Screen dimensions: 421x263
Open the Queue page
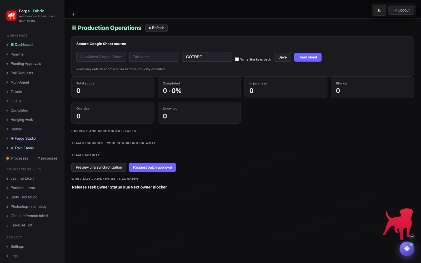16,101
